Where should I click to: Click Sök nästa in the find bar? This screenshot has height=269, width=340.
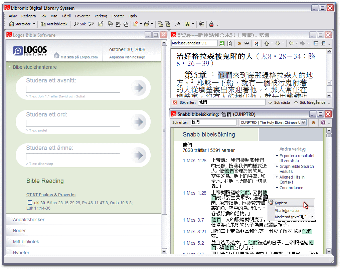(279, 102)
